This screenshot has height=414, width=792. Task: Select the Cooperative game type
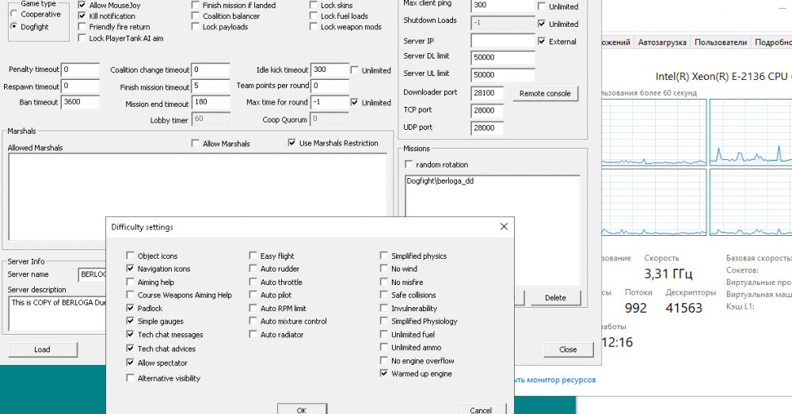[14, 14]
